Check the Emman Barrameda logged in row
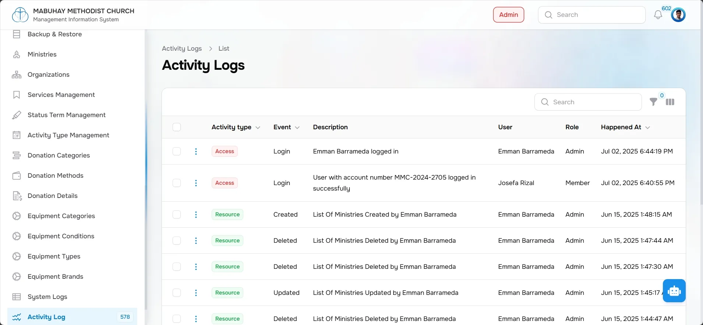 [x=177, y=151]
